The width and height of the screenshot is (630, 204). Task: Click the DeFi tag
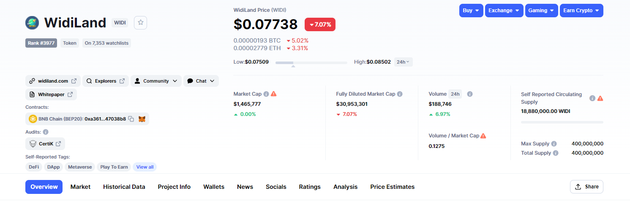coord(34,167)
